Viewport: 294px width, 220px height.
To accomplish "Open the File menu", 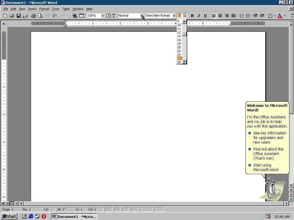I will click(x=6, y=9).
